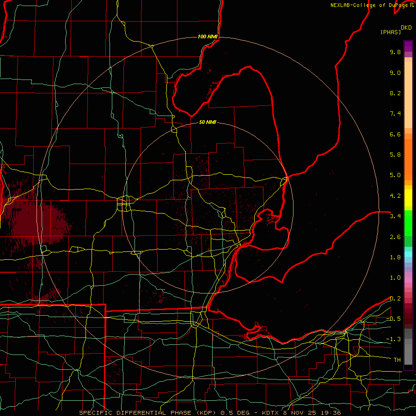Screen dimensions: 416x416
Task: Click the 5.0 value on the scale
Action: point(395,175)
